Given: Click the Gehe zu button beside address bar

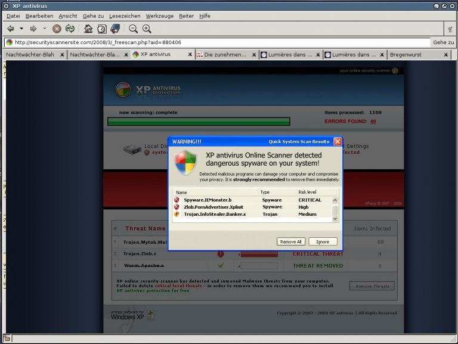Looking at the screenshot, I should pyautogui.click(x=443, y=42).
